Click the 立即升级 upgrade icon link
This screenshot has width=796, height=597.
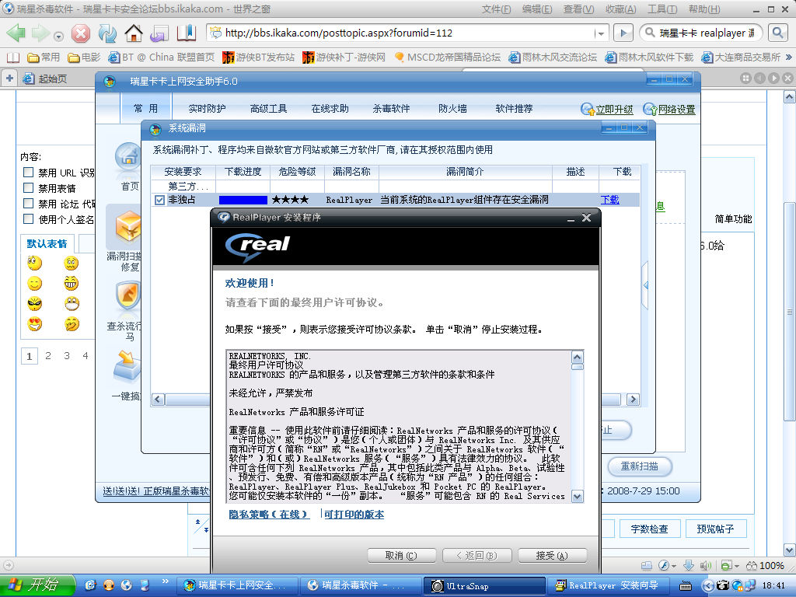[606, 109]
